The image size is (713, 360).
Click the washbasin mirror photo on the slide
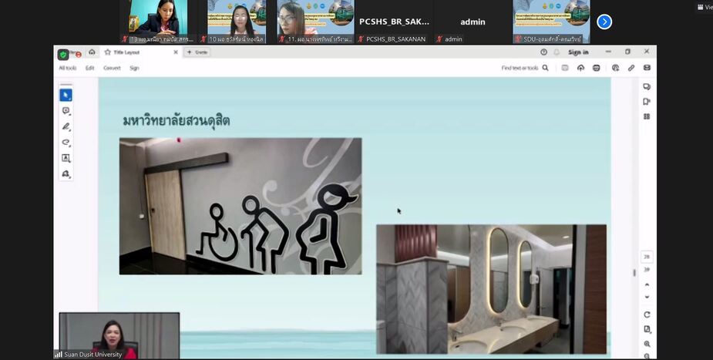[491, 289]
